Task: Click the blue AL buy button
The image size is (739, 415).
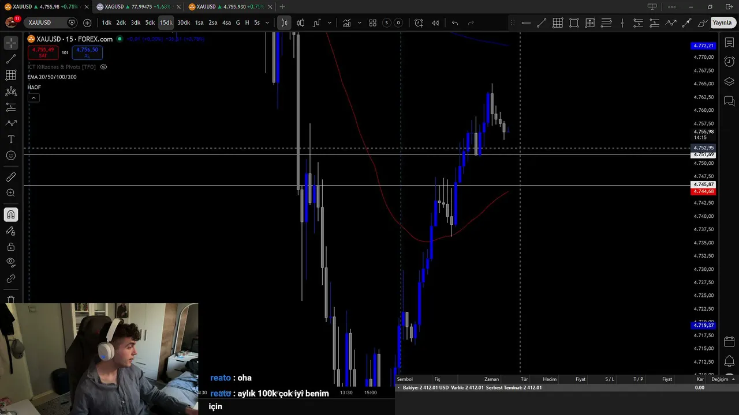Action: pos(87,52)
